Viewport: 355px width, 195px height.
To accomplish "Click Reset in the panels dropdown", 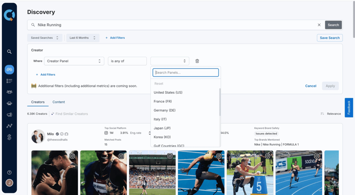I will pos(159,84).
